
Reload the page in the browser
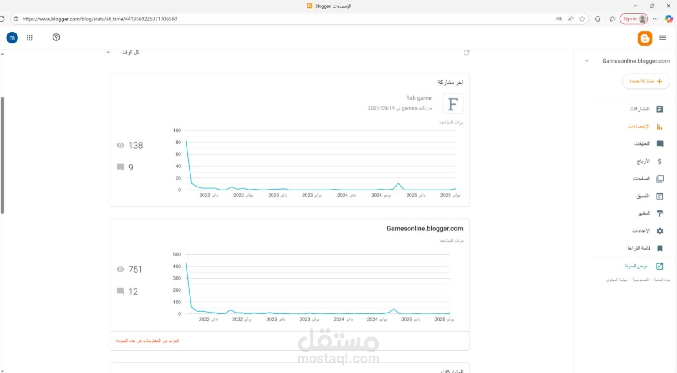pyautogui.click(x=2, y=19)
